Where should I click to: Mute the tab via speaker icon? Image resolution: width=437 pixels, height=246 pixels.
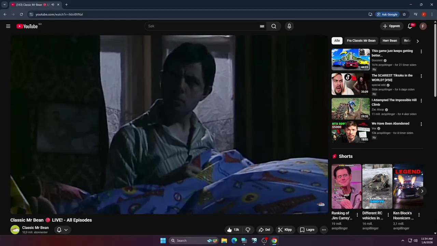(x=53, y=5)
